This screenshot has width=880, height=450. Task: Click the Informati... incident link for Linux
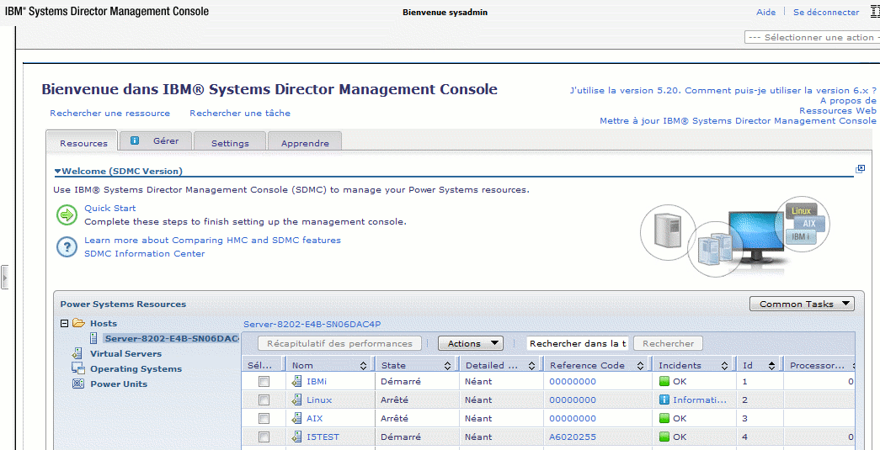point(700,400)
